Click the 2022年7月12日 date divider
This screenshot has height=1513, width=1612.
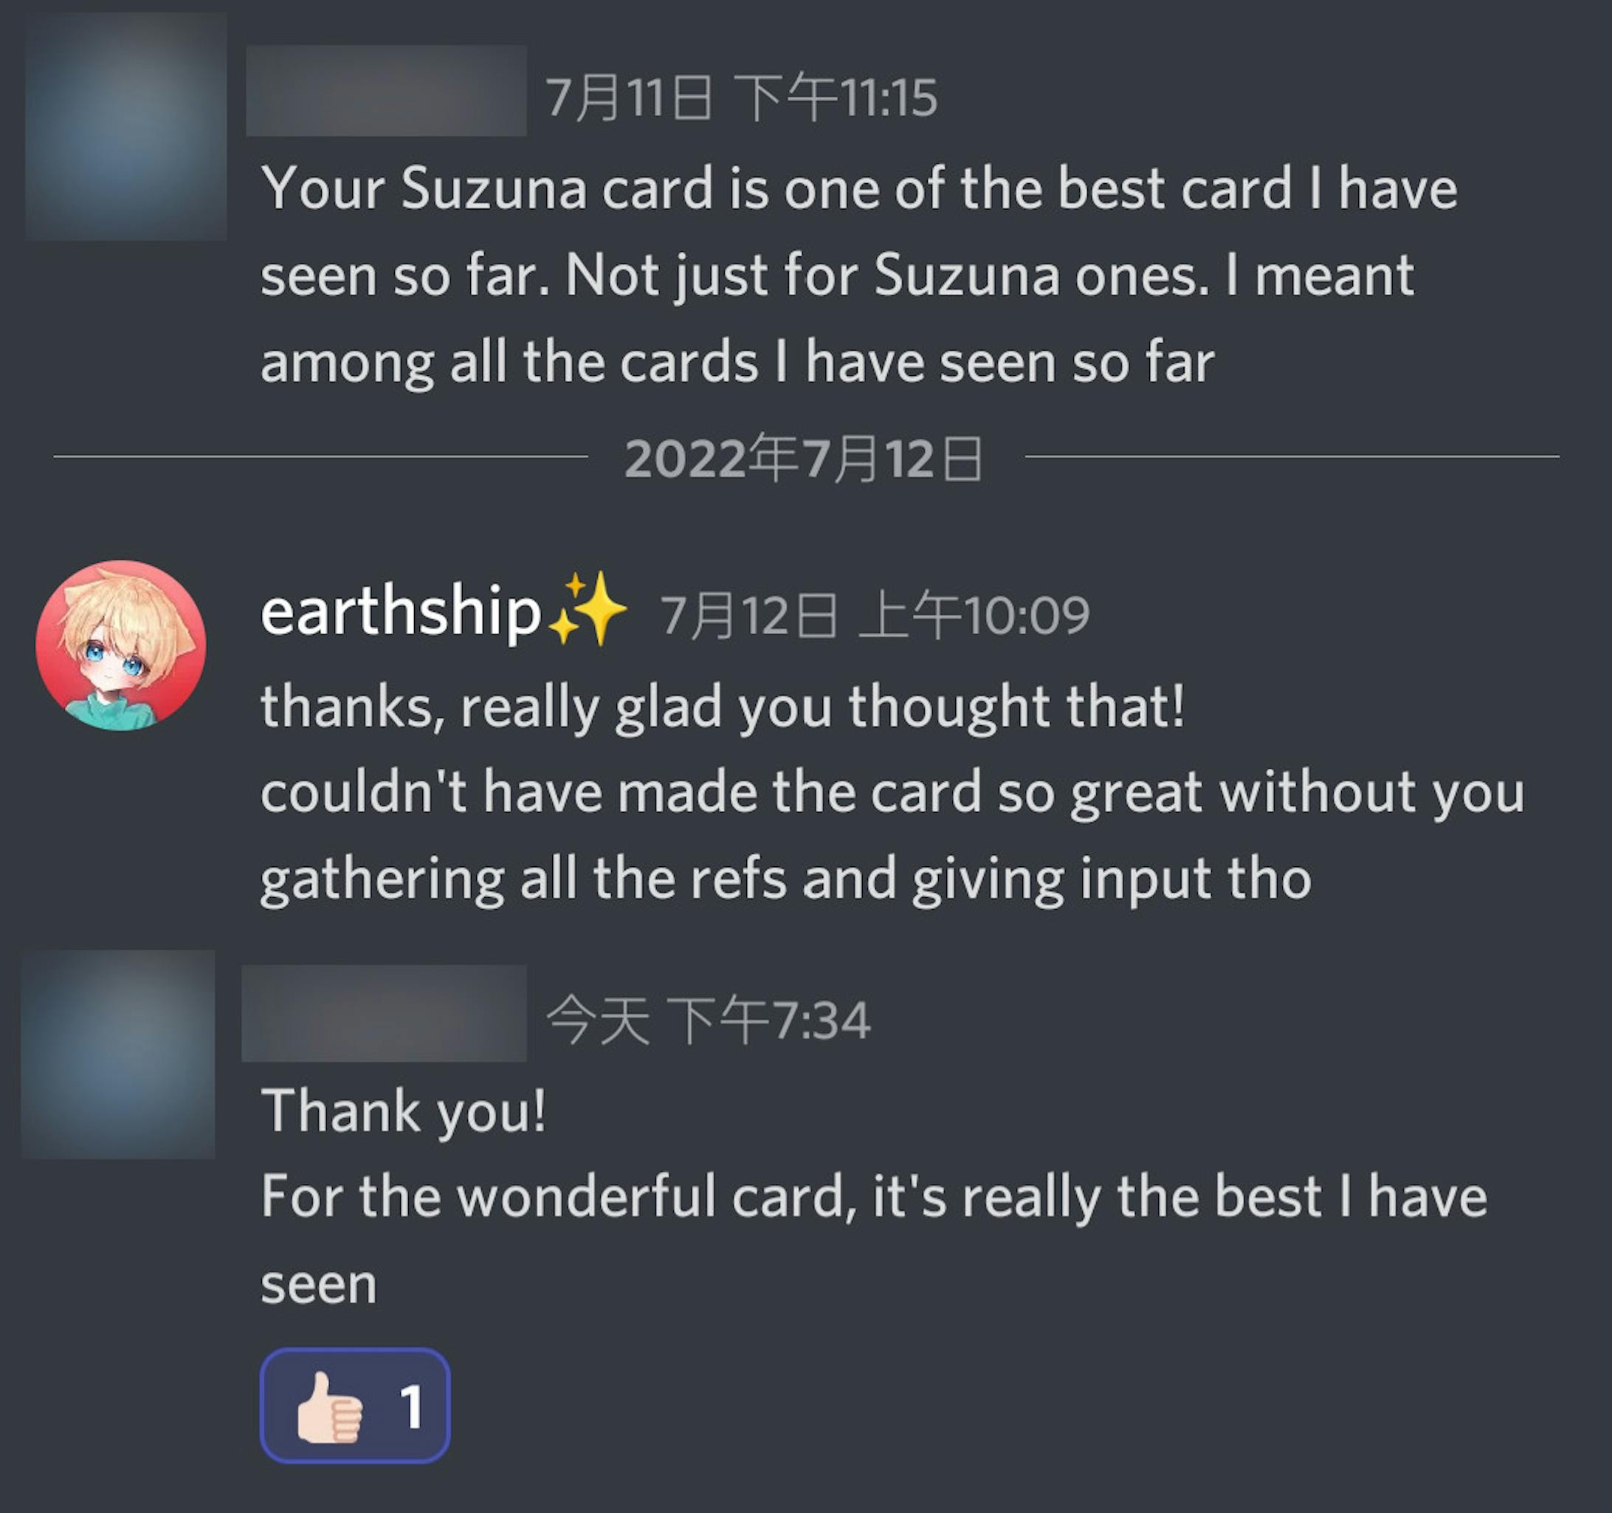(x=805, y=459)
